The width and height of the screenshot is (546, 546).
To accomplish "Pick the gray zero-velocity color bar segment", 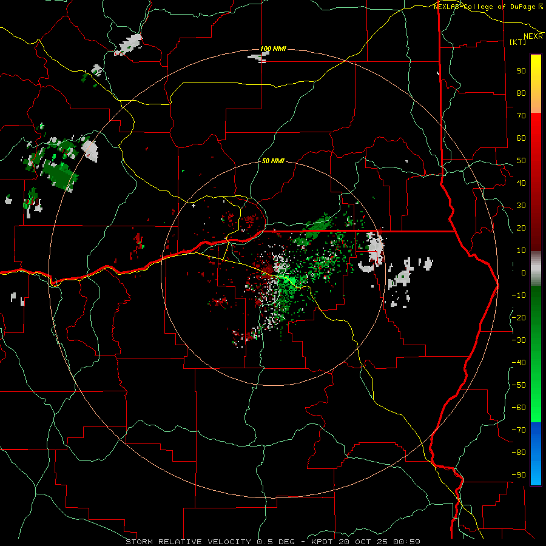I will tap(536, 269).
